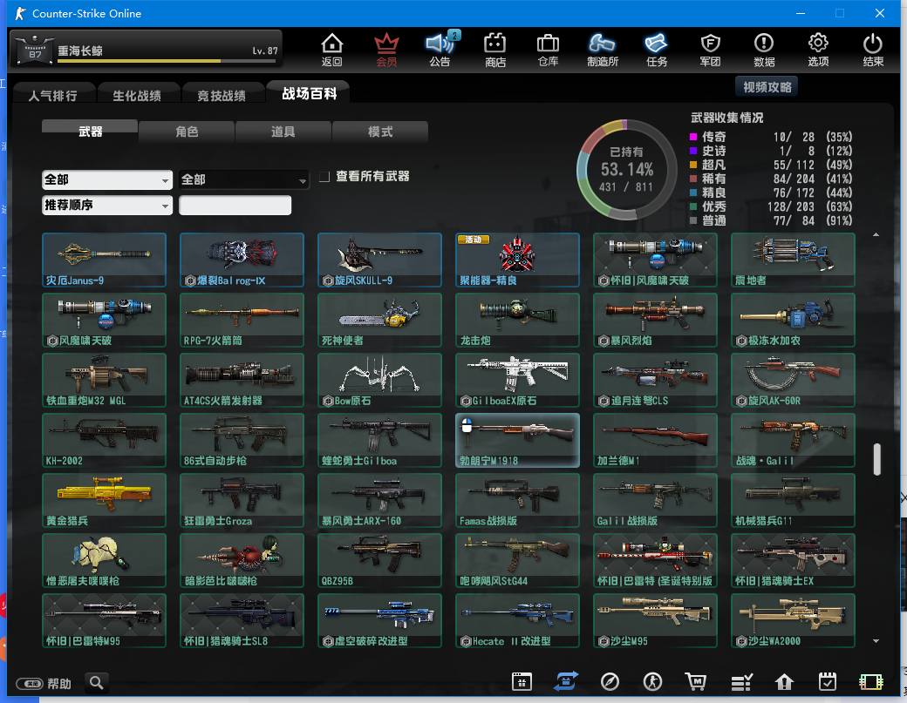The image size is (907, 703).
Task: Click the scroll up arrow of weapon list
Action: coord(876,234)
